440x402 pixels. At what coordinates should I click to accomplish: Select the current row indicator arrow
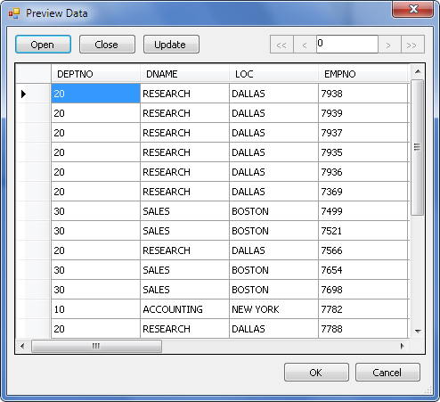pyautogui.click(x=24, y=94)
